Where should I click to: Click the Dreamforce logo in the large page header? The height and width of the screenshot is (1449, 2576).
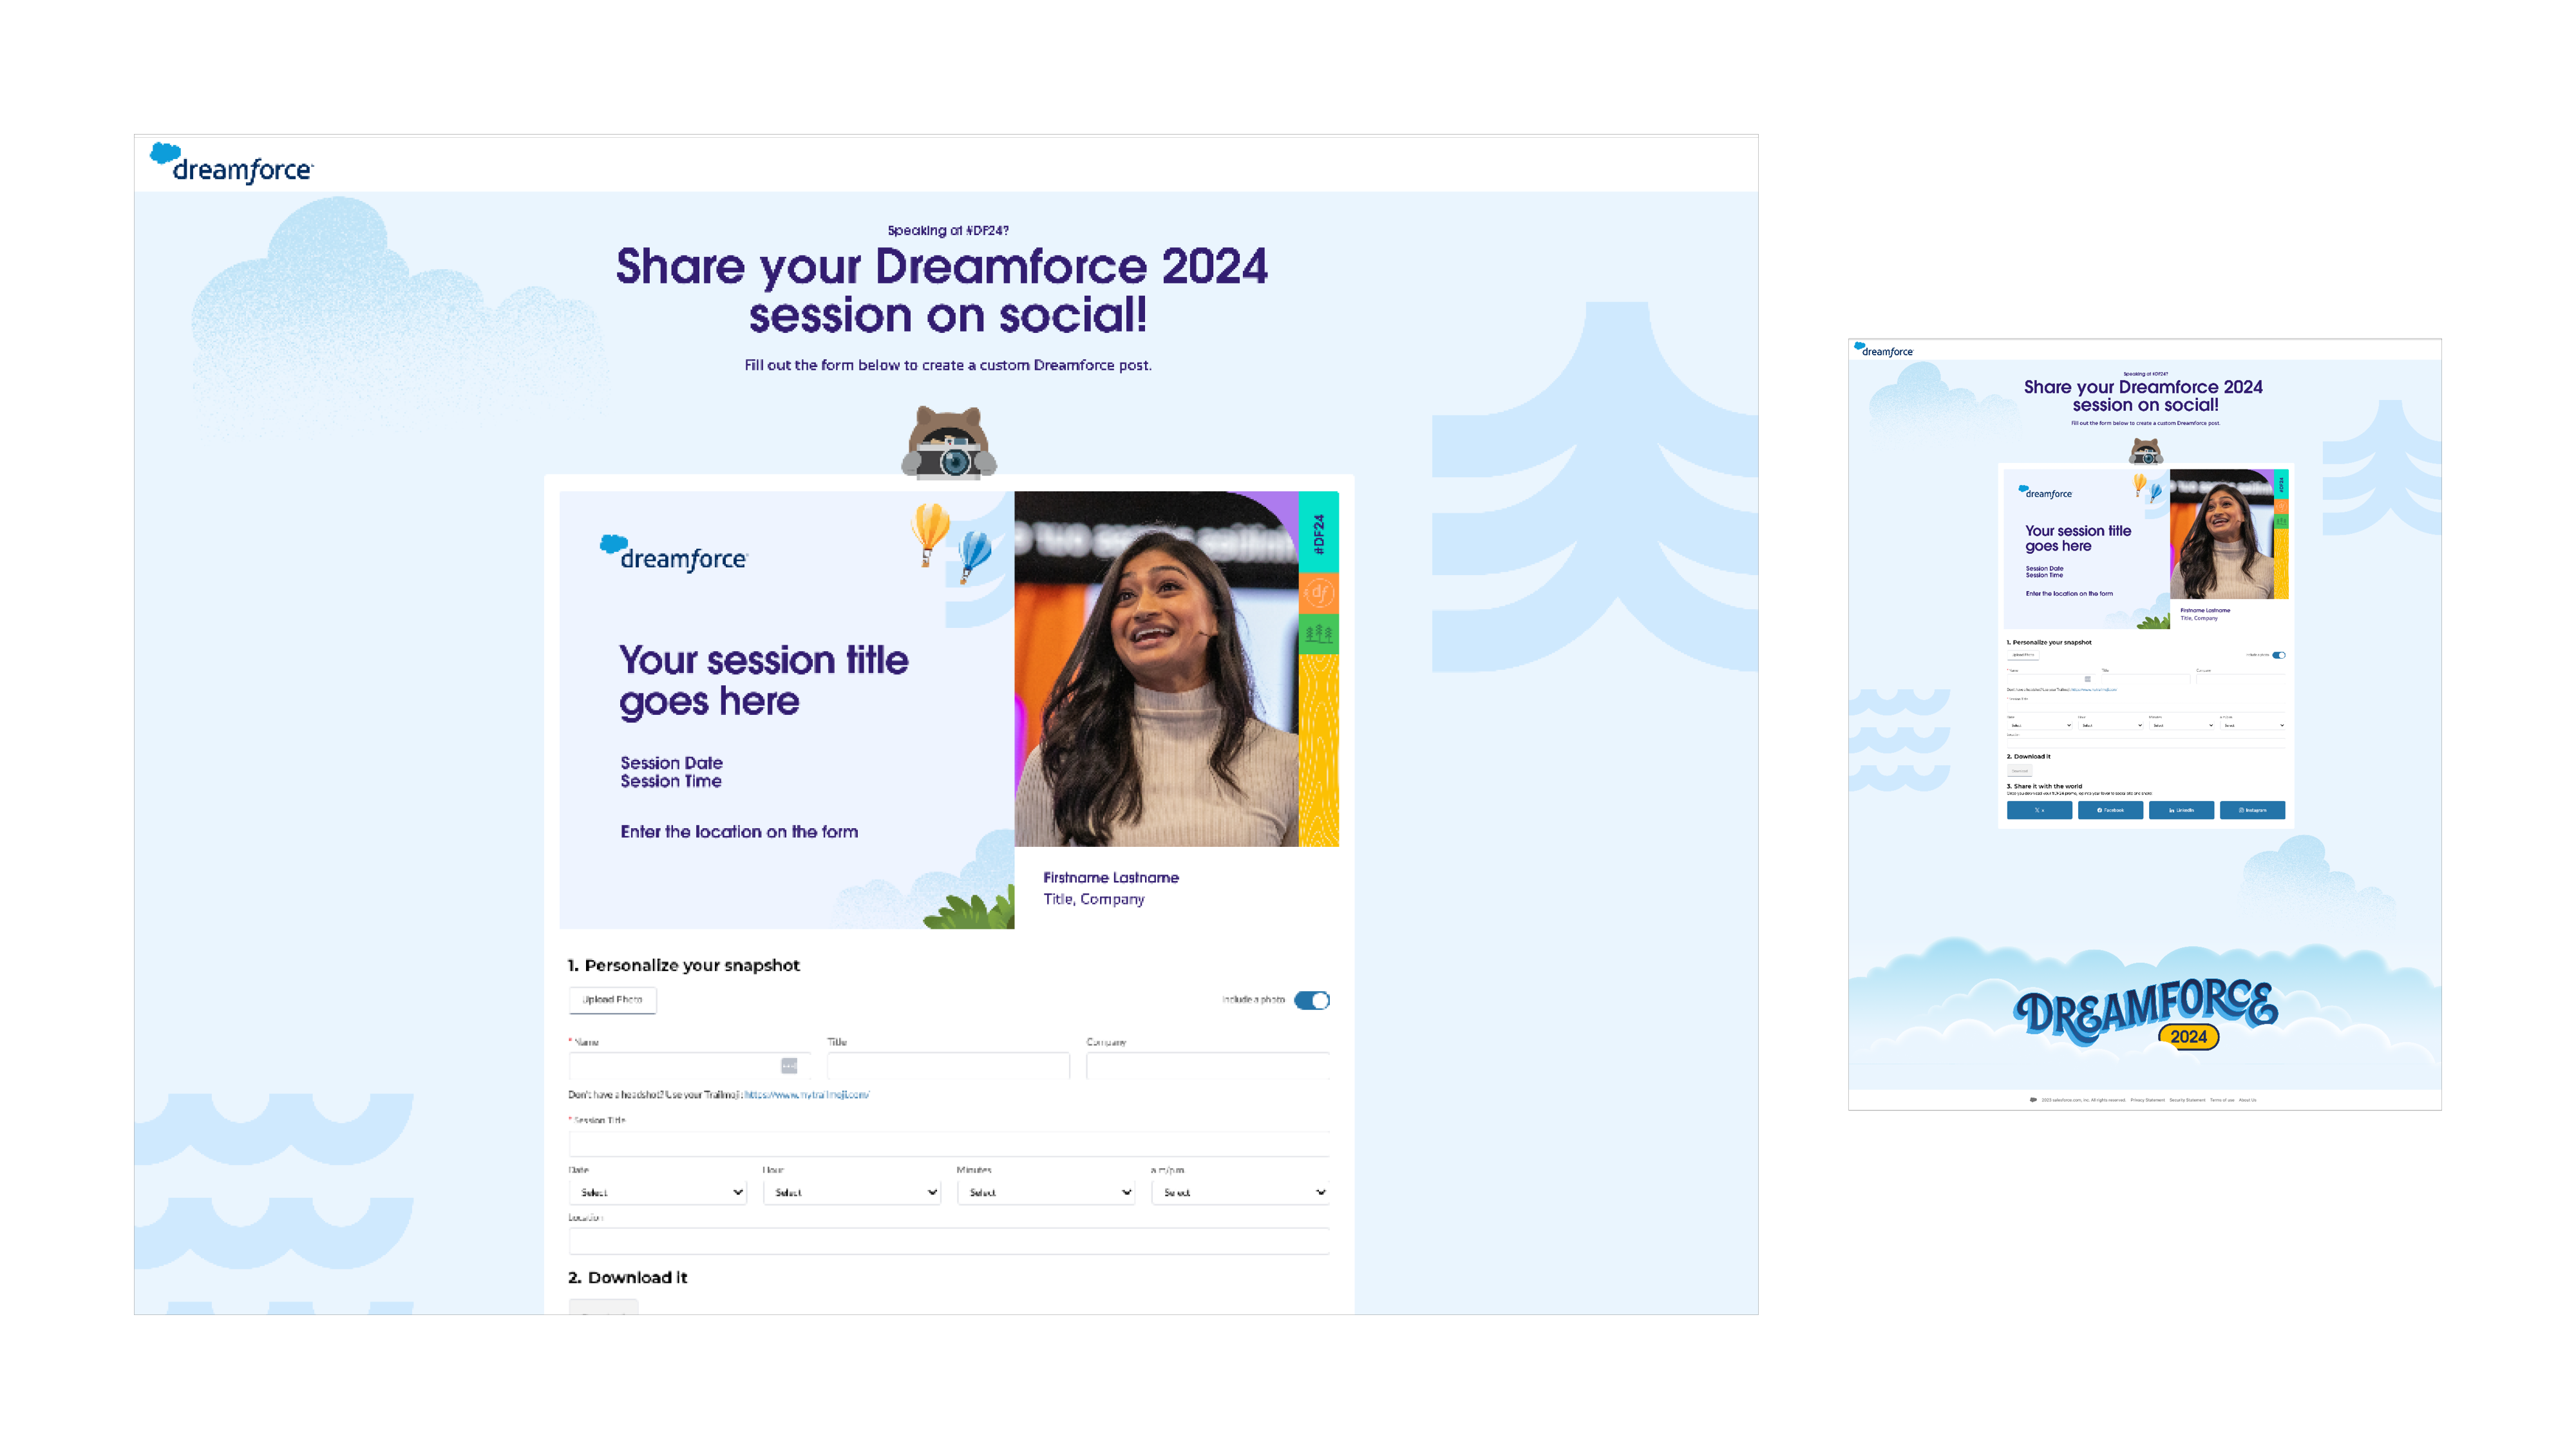click(232, 165)
